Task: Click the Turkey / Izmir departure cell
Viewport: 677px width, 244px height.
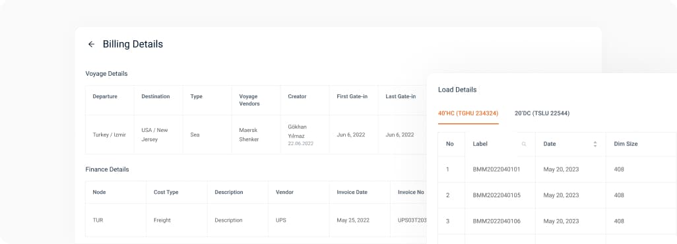Action: pyautogui.click(x=110, y=135)
